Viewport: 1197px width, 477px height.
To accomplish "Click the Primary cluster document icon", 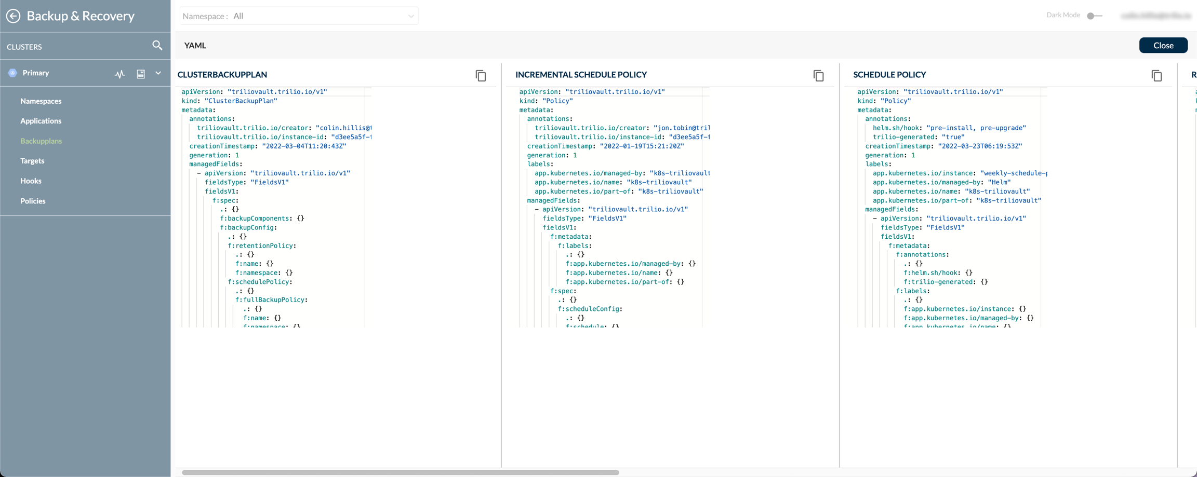I will coord(141,74).
